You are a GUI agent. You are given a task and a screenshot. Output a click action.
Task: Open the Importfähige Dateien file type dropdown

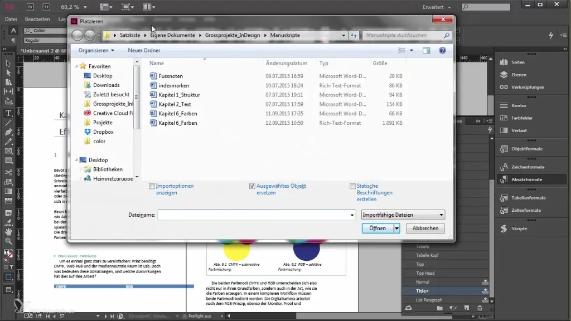click(x=403, y=215)
